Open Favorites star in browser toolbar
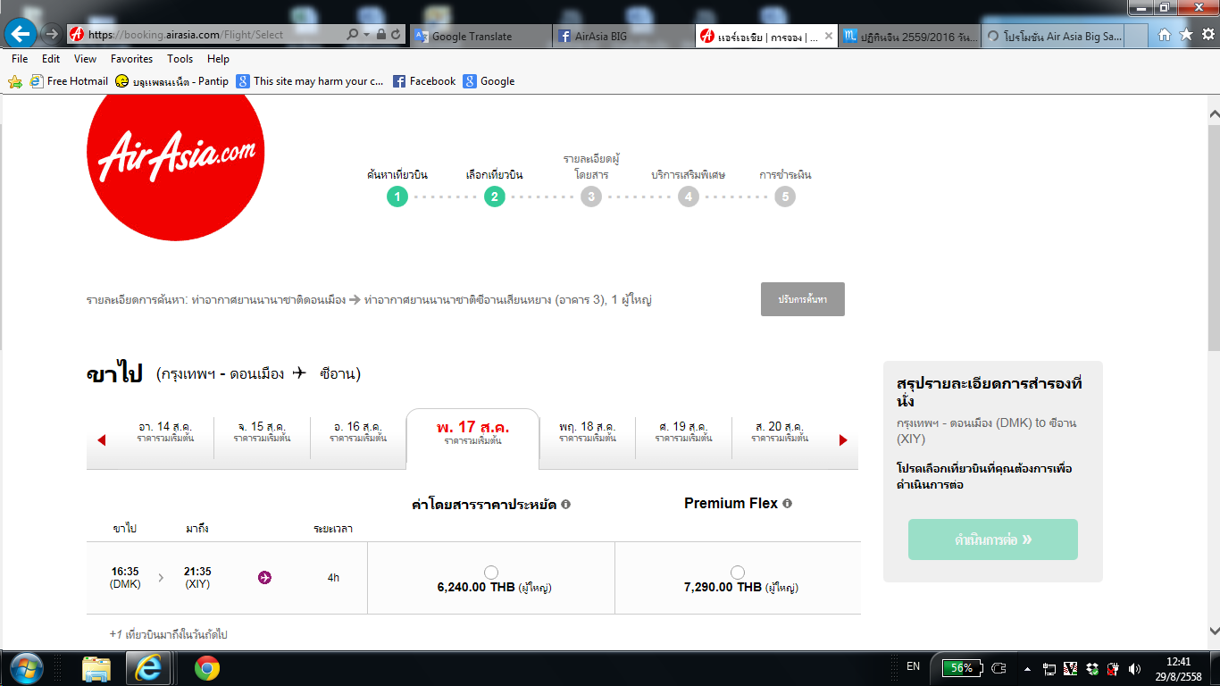The height and width of the screenshot is (686, 1220). (x=1186, y=35)
